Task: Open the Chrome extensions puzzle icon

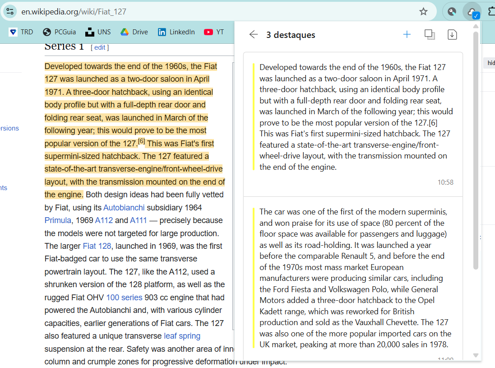Action: point(491,12)
